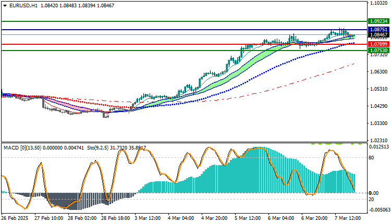Image resolution: width=391 pixels, height=224 pixels.
Task: Click the 6 Mar 04:00 time axis label
Action: tap(282, 218)
